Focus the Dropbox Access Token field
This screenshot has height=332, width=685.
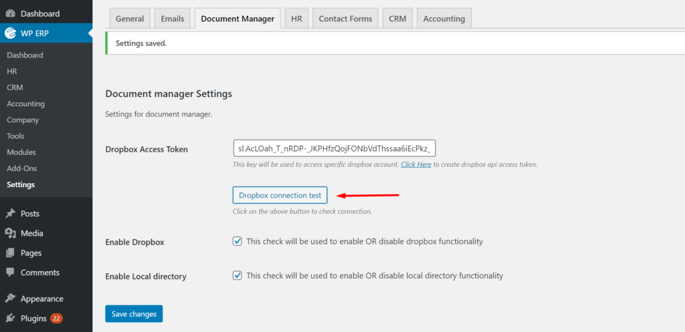(x=334, y=148)
